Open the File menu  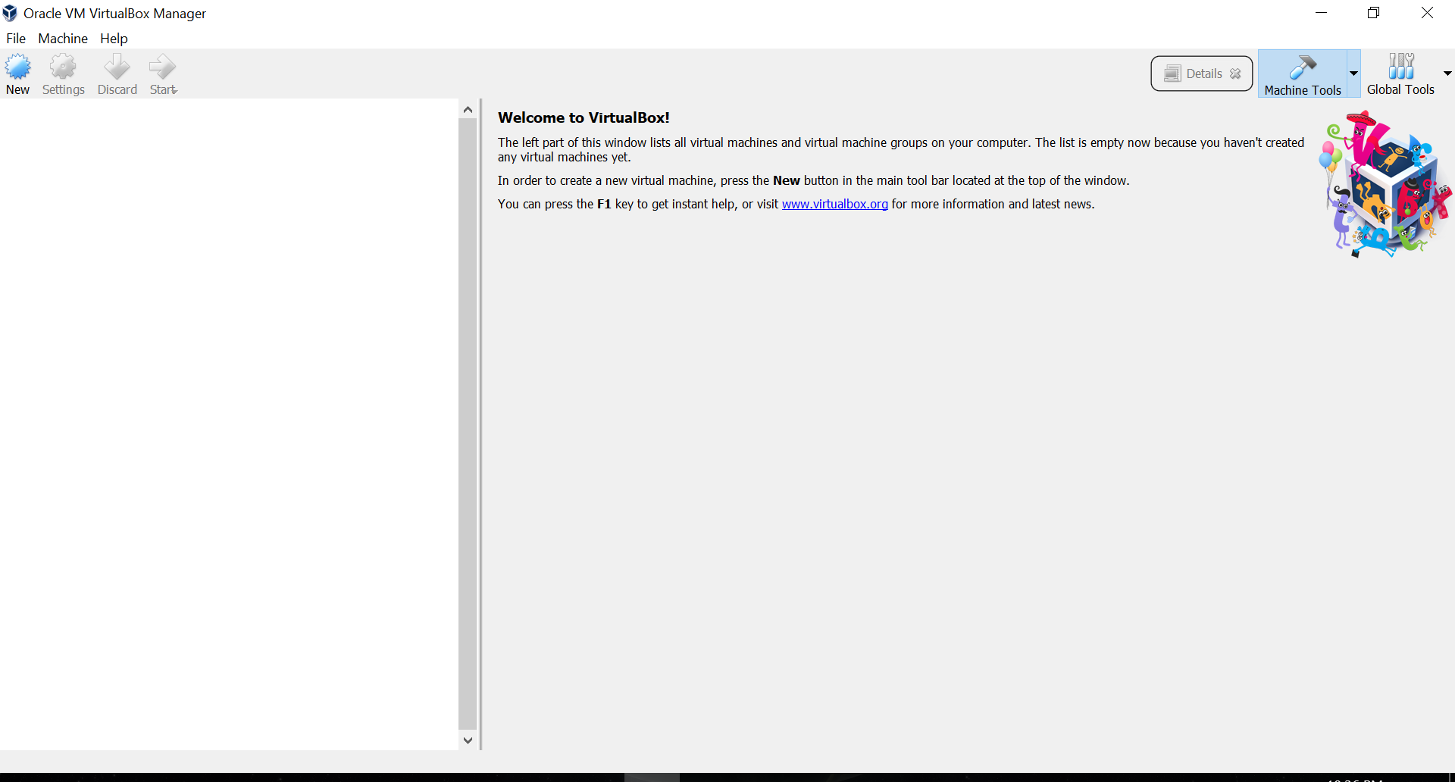click(x=16, y=39)
